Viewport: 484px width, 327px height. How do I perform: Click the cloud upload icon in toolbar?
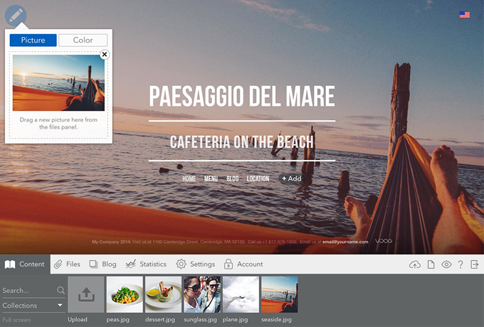point(415,264)
